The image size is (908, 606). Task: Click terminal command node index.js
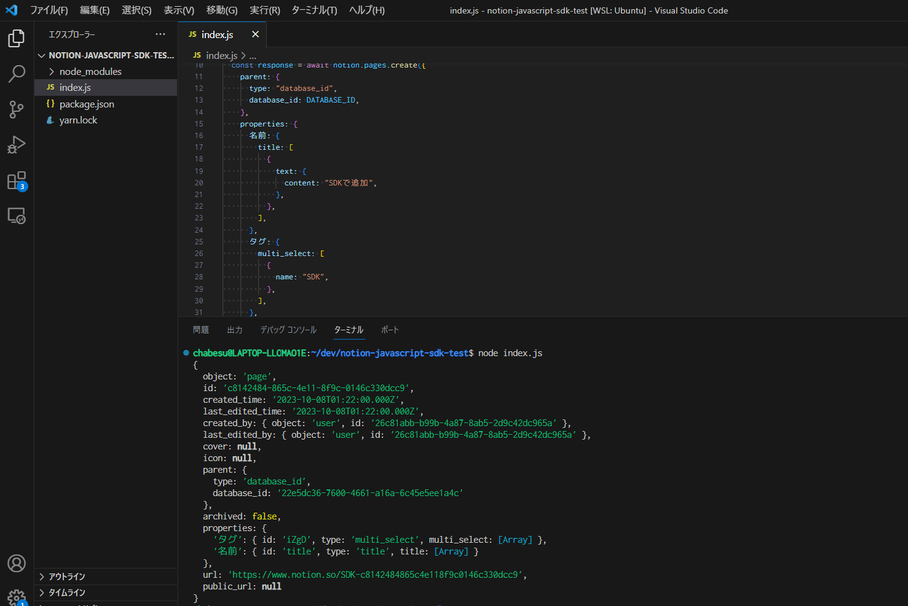point(510,353)
